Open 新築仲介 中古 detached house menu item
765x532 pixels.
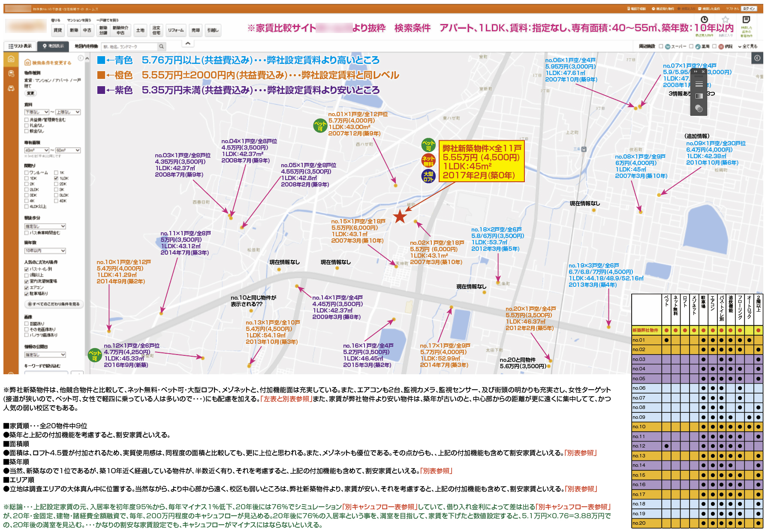(x=120, y=30)
